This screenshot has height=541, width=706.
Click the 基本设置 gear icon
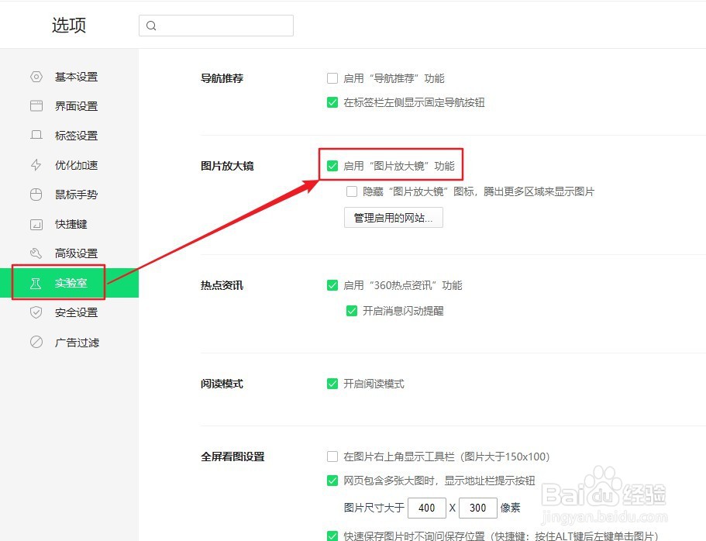click(x=36, y=77)
